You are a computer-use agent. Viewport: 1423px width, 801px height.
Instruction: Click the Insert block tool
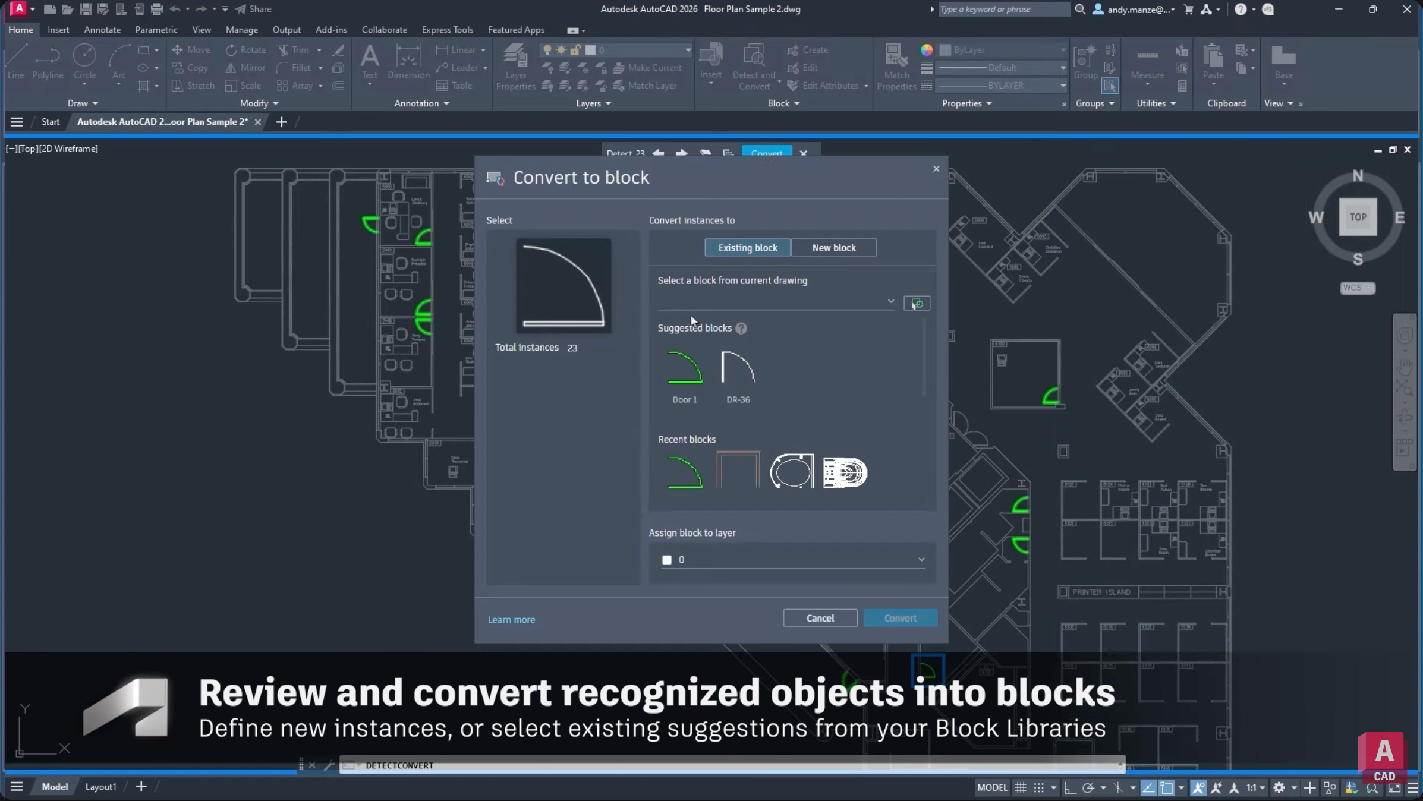pos(711,62)
